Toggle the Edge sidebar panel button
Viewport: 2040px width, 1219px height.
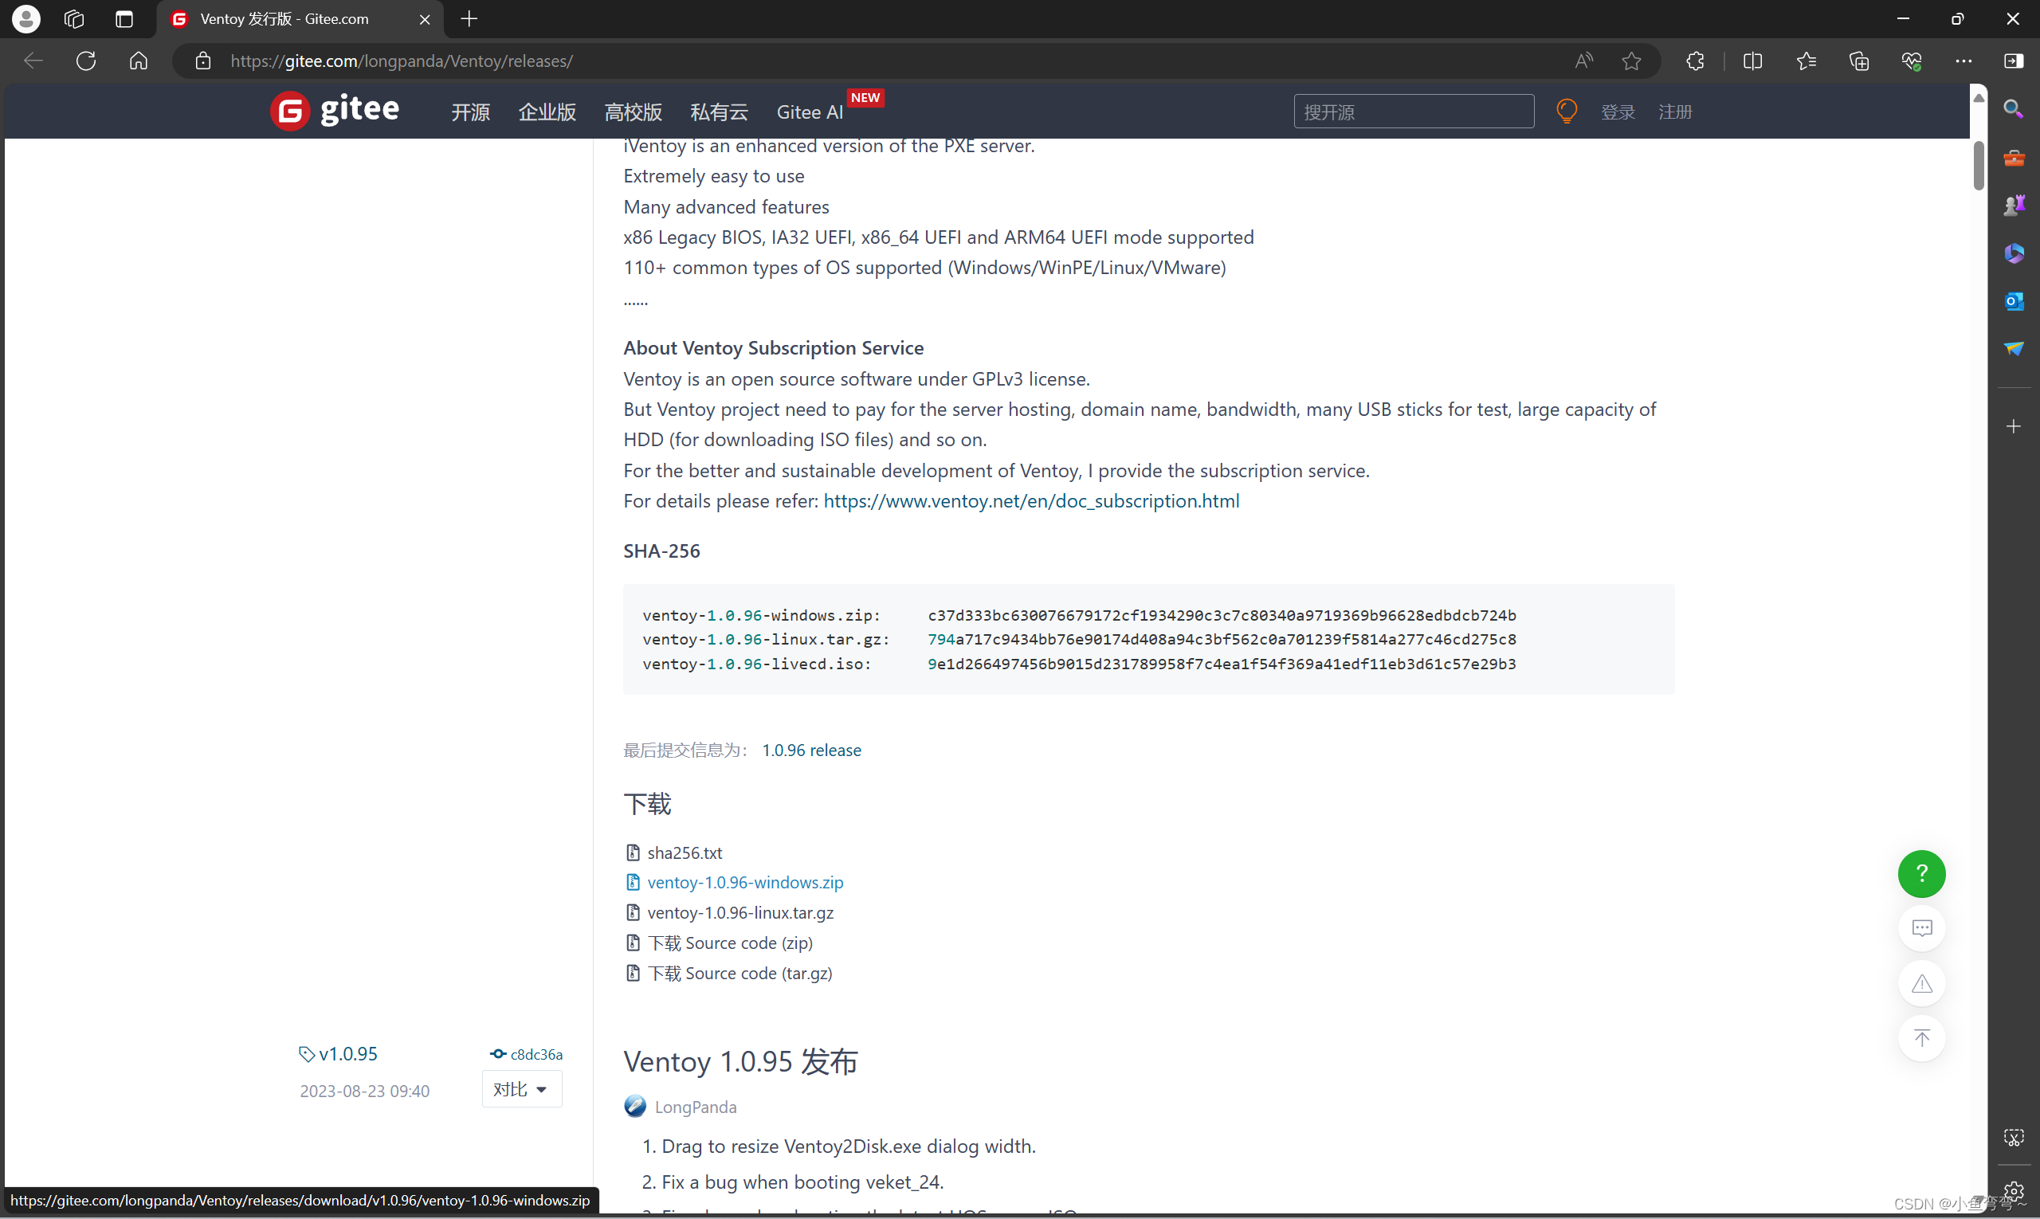pyautogui.click(x=2014, y=61)
